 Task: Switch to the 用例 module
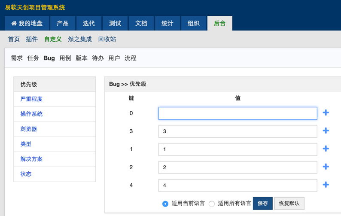click(65, 58)
